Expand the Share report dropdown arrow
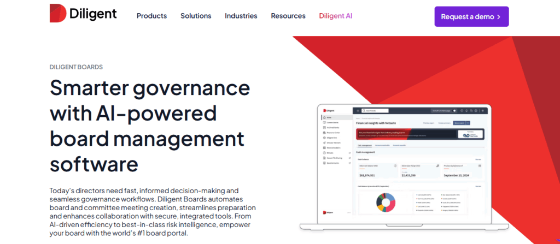The height and width of the screenshot is (244, 560). coord(468,123)
